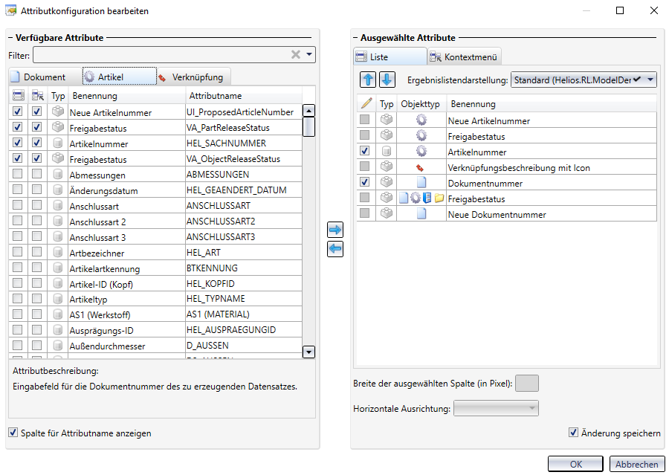The height and width of the screenshot is (475, 669).
Task: Open Ergebnislistendarstellung dropdown
Action: 651,80
